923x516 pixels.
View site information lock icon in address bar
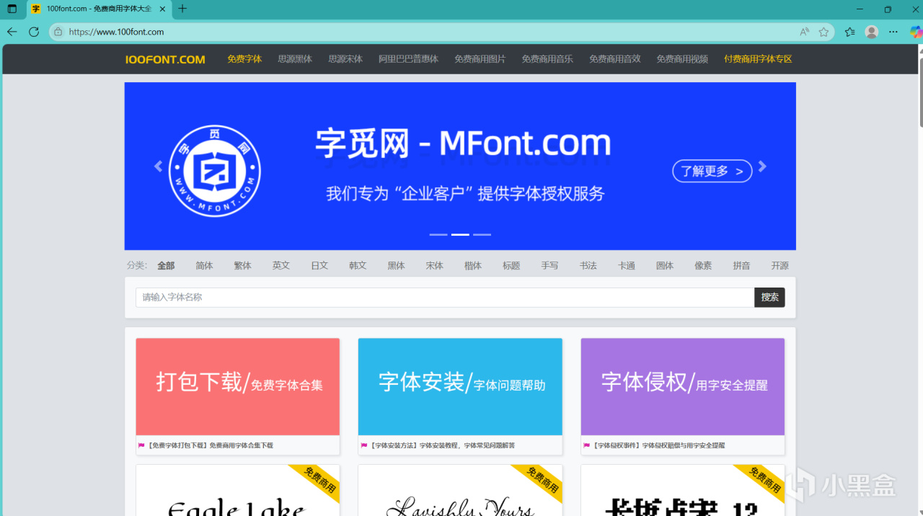[58, 32]
